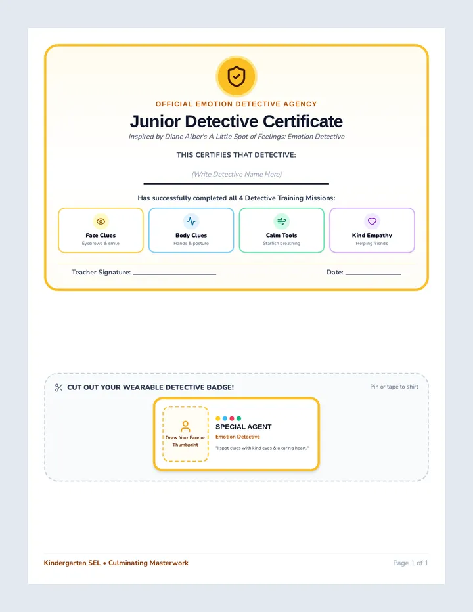The width and height of the screenshot is (473, 612).
Task: Click the SPECIAL AGENT badge title
Action: click(243, 427)
